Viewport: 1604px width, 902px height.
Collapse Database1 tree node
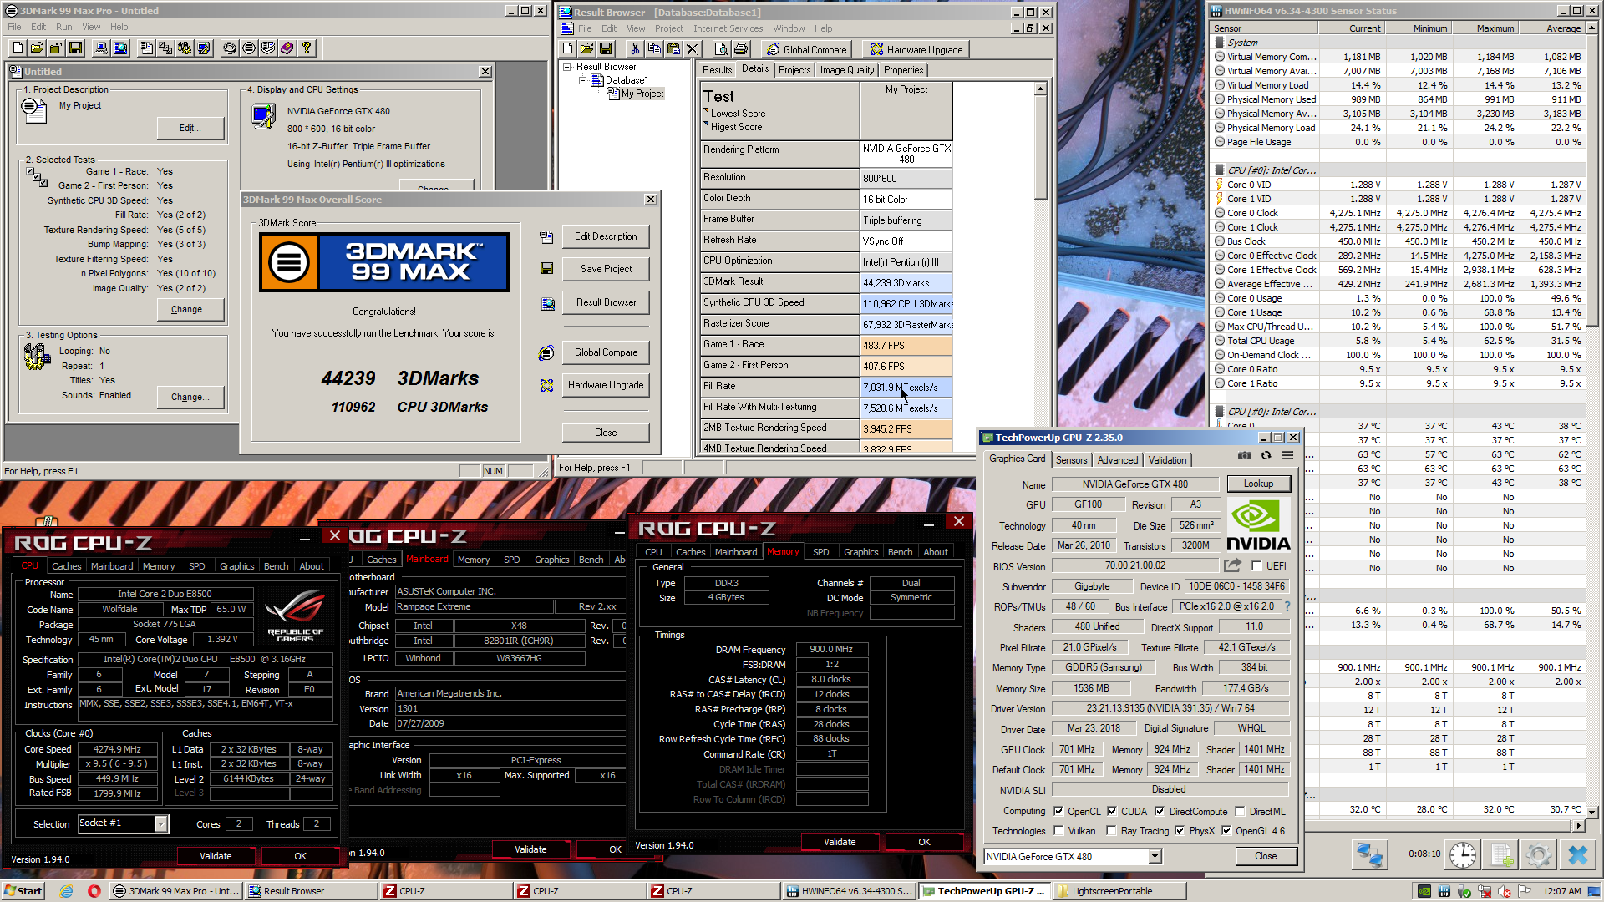coord(583,80)
